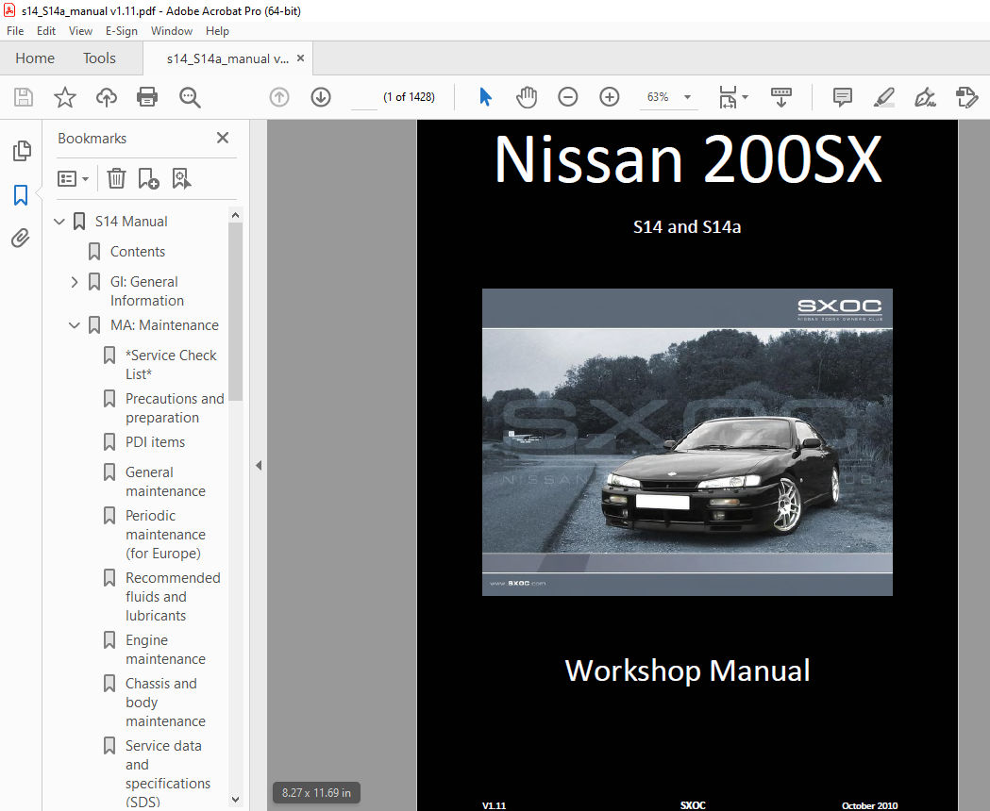The image size is (990, 811).
Task: Click the Fit page width icon
Action: click(728, 97)
